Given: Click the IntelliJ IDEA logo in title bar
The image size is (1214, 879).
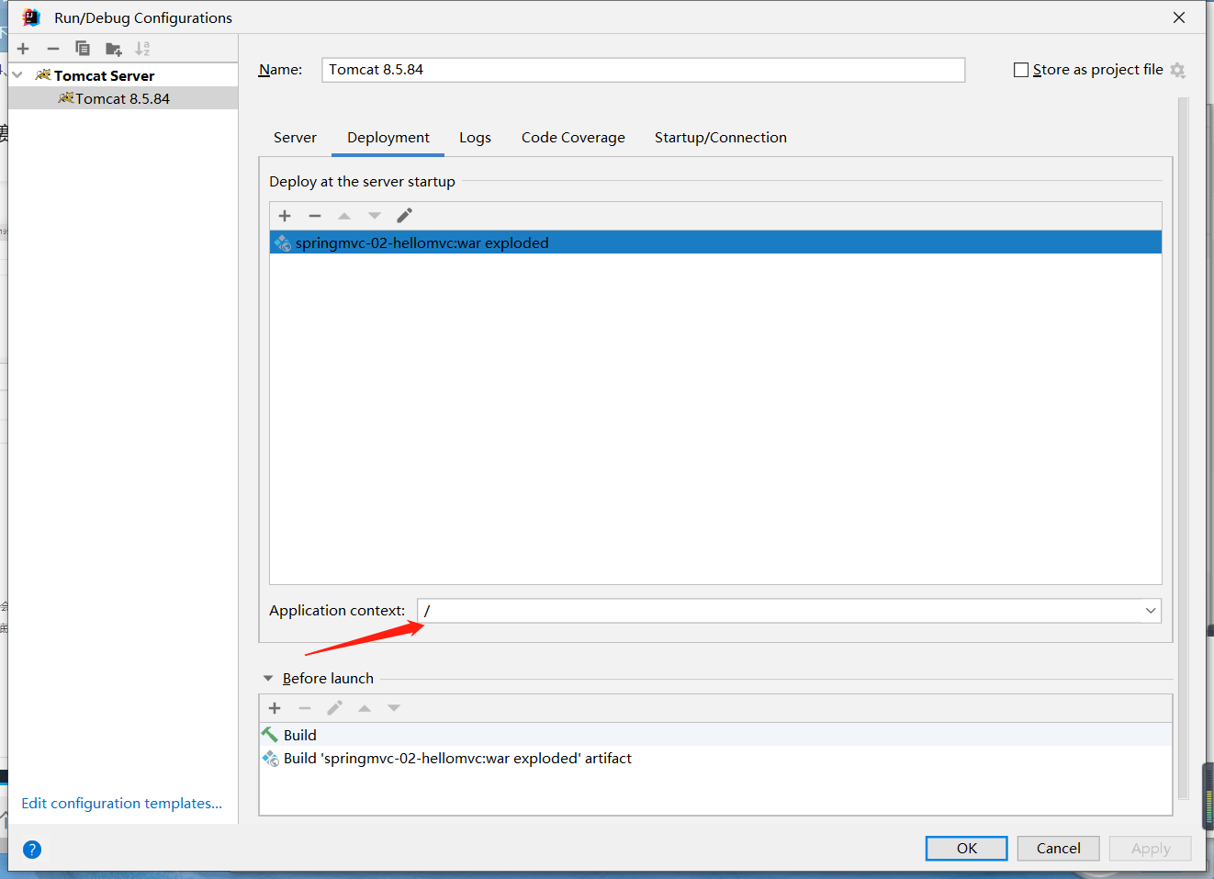Looking at the screenshot, I should (31, 17).
